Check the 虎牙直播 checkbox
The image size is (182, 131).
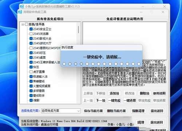tap(31, 72)
